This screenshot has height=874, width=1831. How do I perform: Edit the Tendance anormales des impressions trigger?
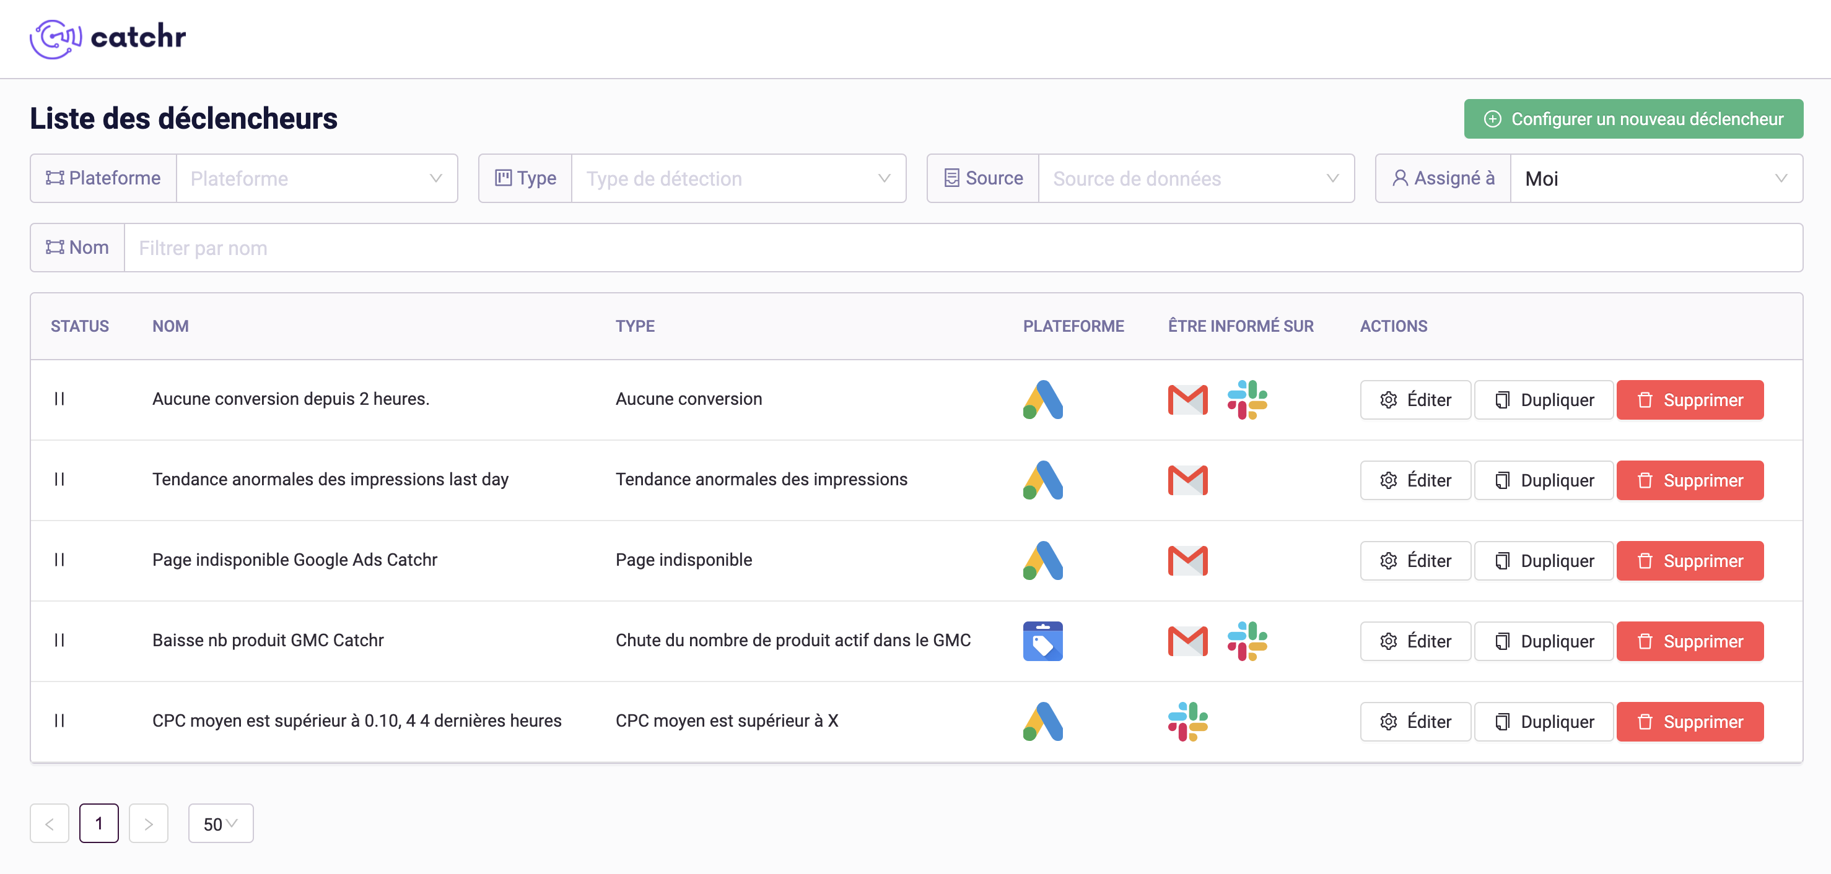(1415, 480)
